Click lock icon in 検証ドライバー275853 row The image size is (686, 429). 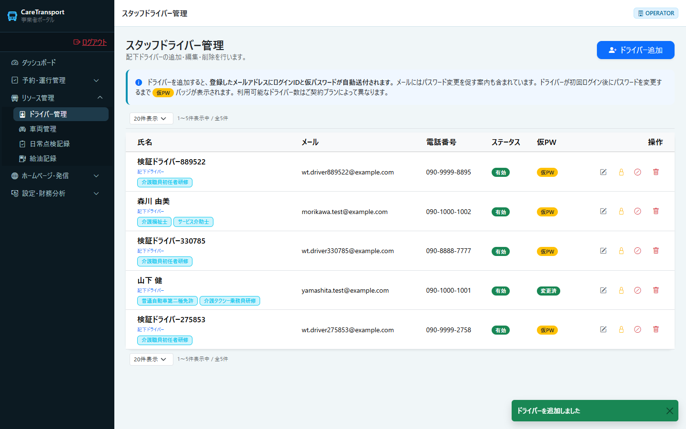pos(621,329)
